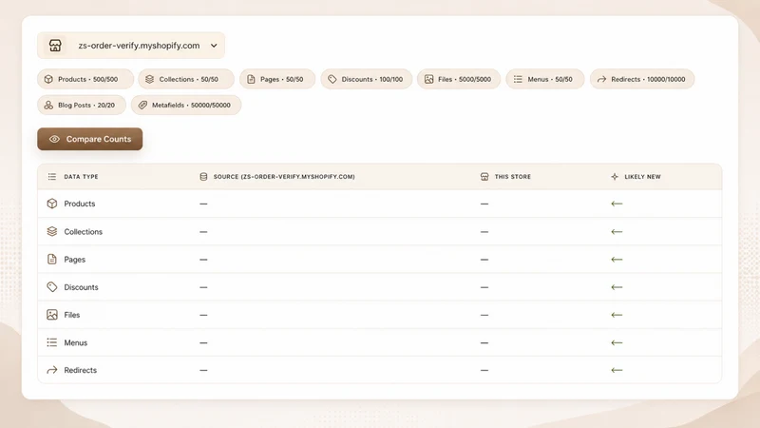Image resolution: width=760 pixels, height=428 pixels.
Task: Click the left arrow in Discounts row
Action: click(x=617, y=287)
